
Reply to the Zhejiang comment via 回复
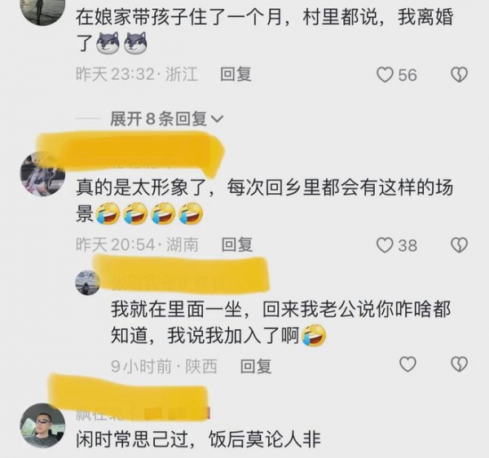pyautogui.click(x=236, y=74)
